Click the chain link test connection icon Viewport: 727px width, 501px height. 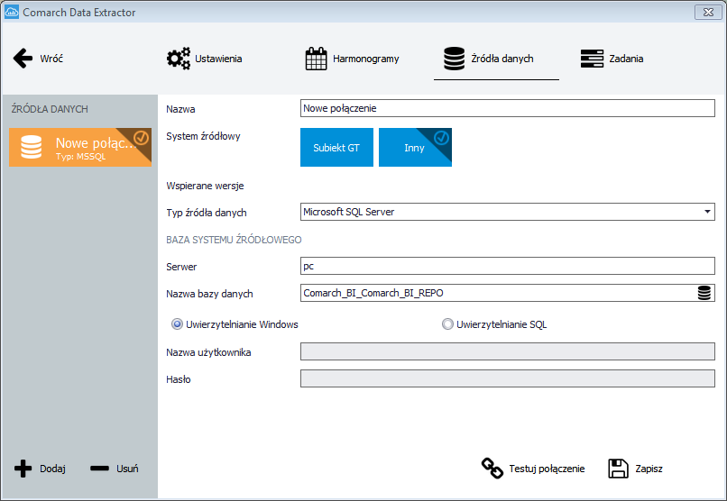coord(492,469)
